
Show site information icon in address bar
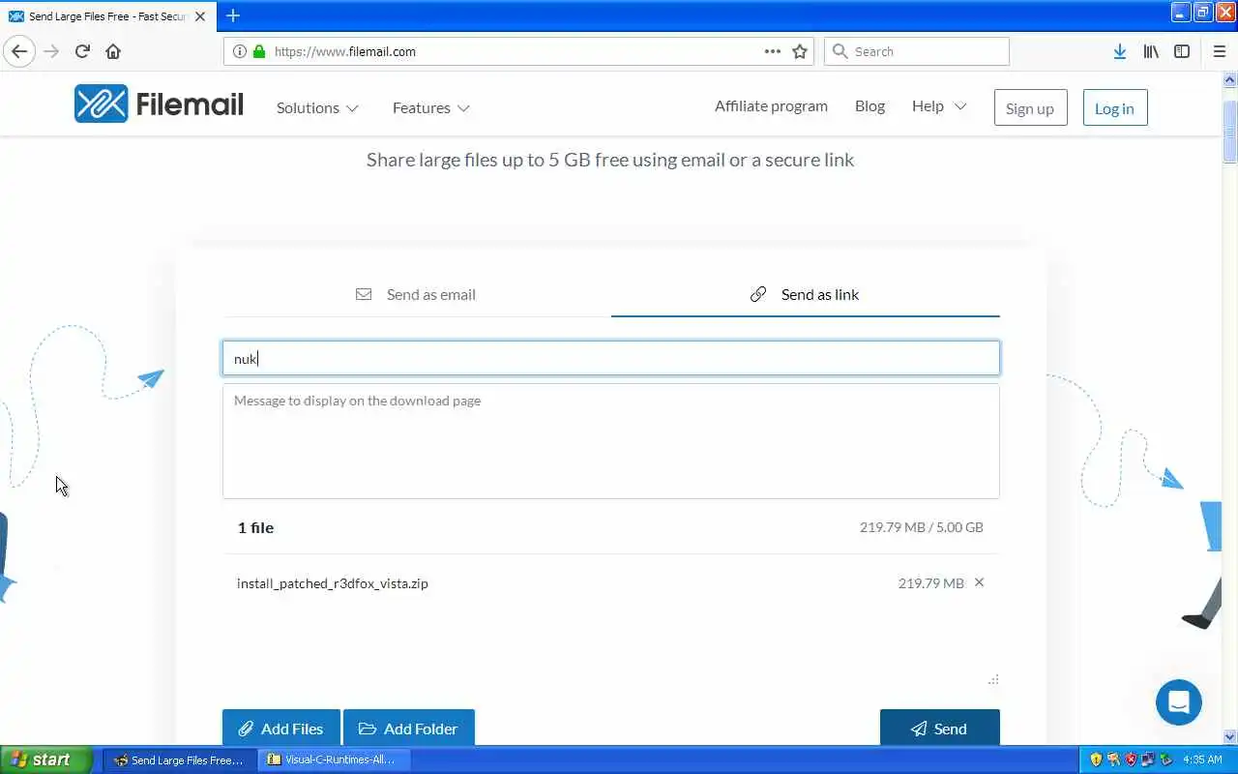pyautogui.click(x=240, y=51)
